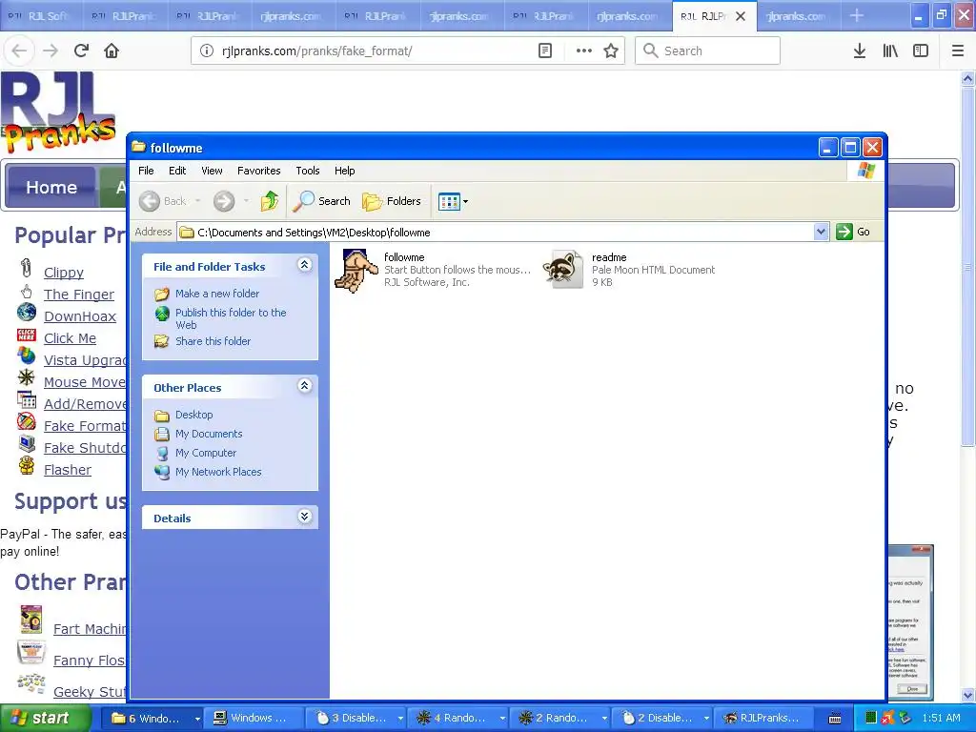Open the Tools menu
The height and width of the screenshot is (732, 976).
(x=308, y=171)
